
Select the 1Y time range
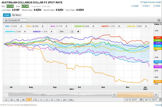coord(41,100)
